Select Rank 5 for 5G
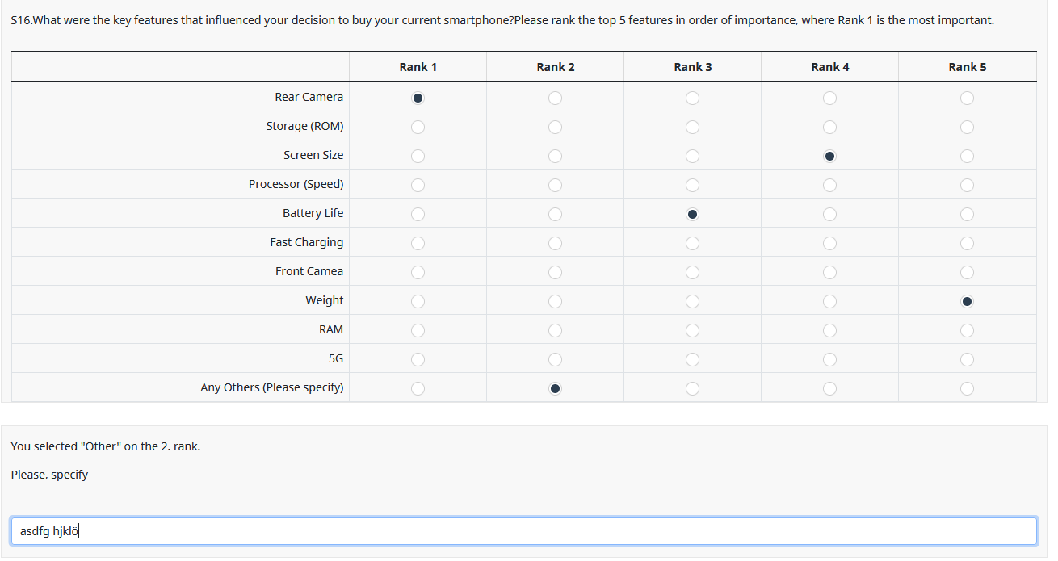 click(967, 360)
